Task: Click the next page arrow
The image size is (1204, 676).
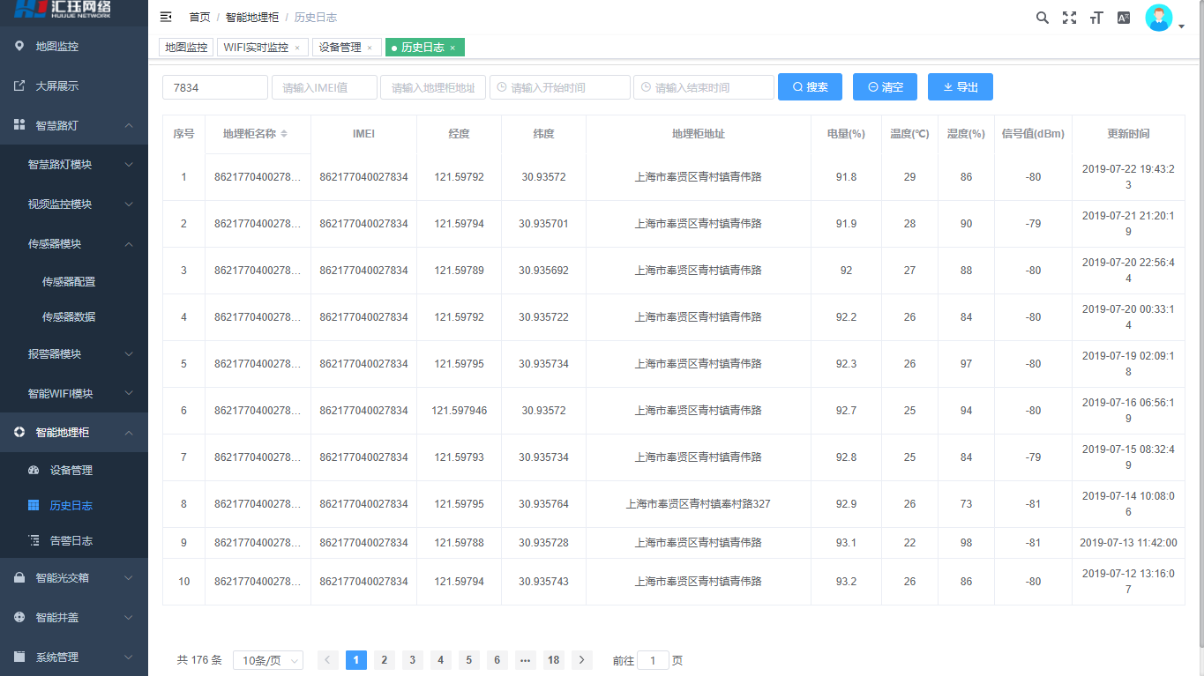Action: coord(581,660)
